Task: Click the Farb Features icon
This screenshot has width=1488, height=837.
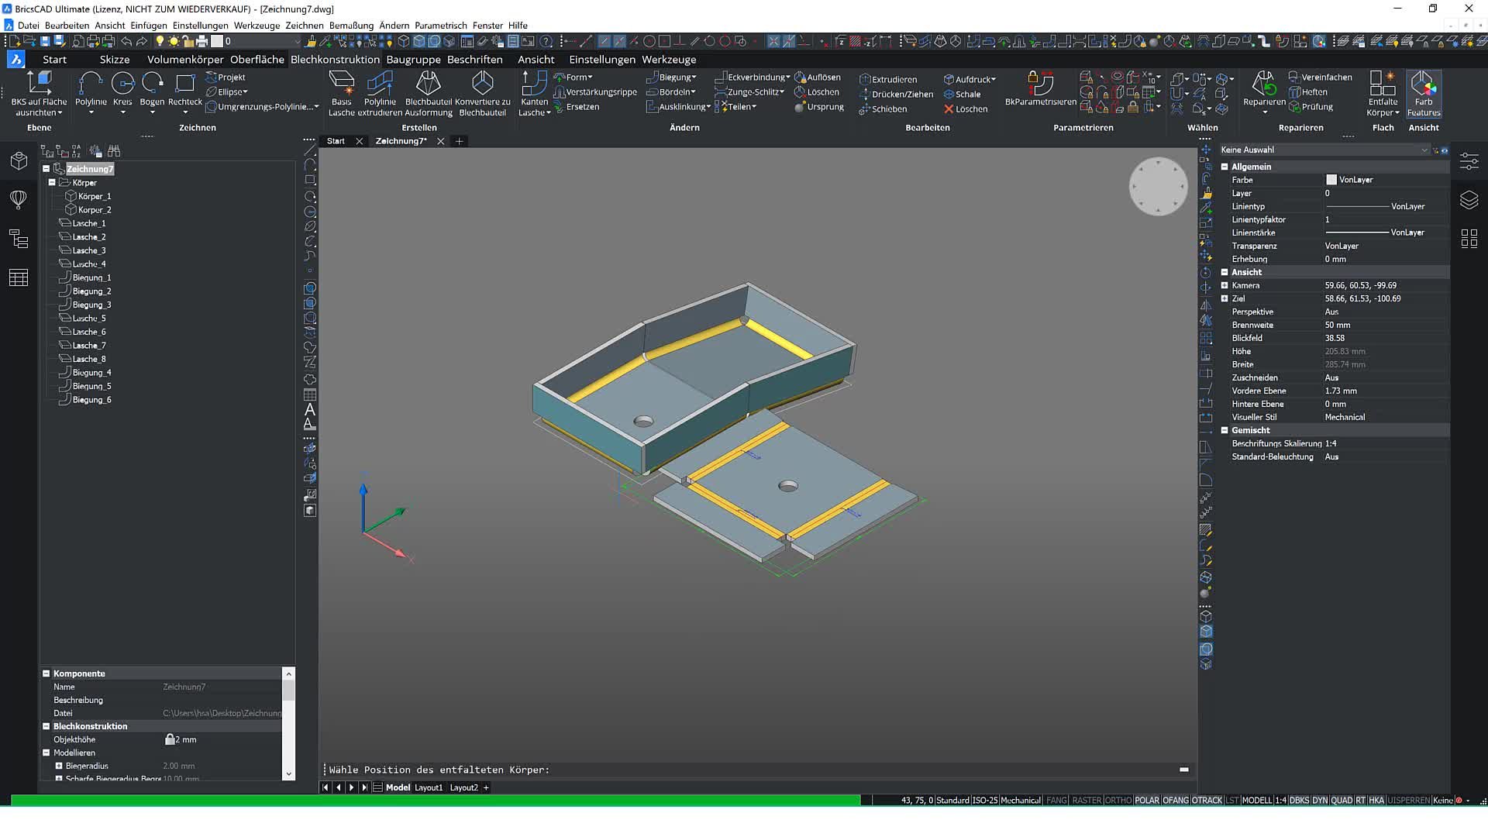Action: 1424,93
